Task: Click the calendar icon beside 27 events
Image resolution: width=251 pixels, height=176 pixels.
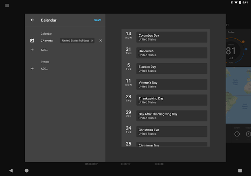Action: point(32,41)
